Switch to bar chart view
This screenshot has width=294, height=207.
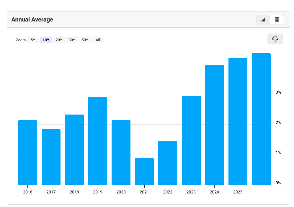pos(263,20)
